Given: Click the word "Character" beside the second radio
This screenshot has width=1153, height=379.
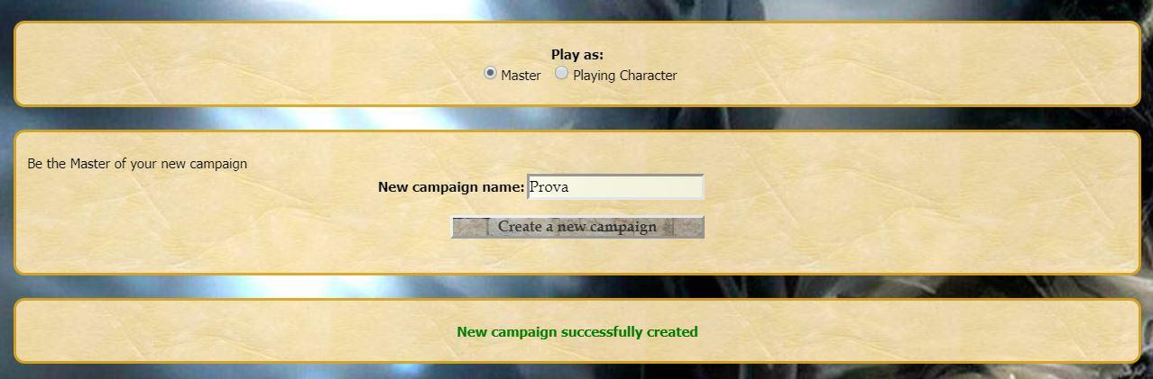Looking at the screenshot, I should [648, 76].
